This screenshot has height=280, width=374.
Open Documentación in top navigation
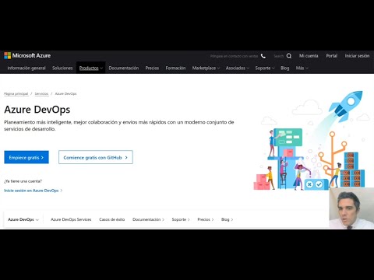124,68
